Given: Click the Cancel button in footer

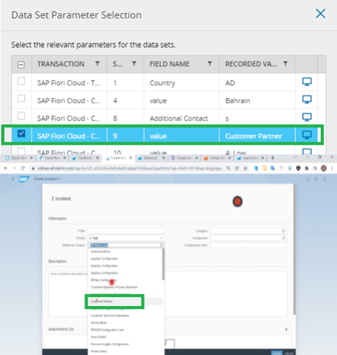Looking at the screenshot, I should coord(289,353).
